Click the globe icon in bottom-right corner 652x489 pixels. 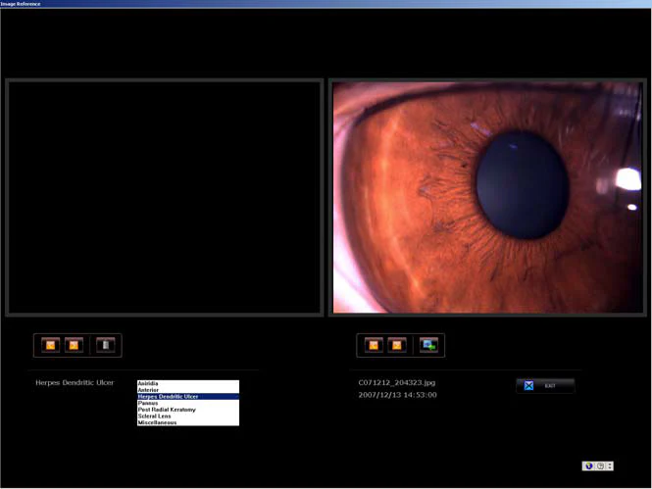point(587,466)
